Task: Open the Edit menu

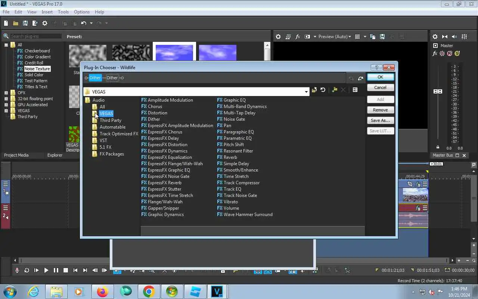Action: tap(18, 12)
